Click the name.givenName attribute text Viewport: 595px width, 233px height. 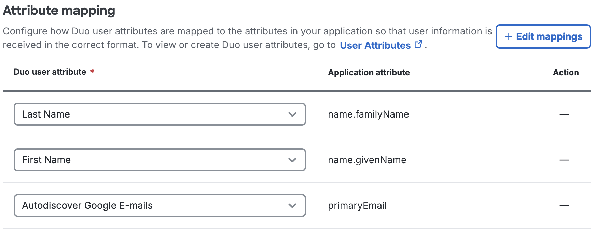point(367,160)
